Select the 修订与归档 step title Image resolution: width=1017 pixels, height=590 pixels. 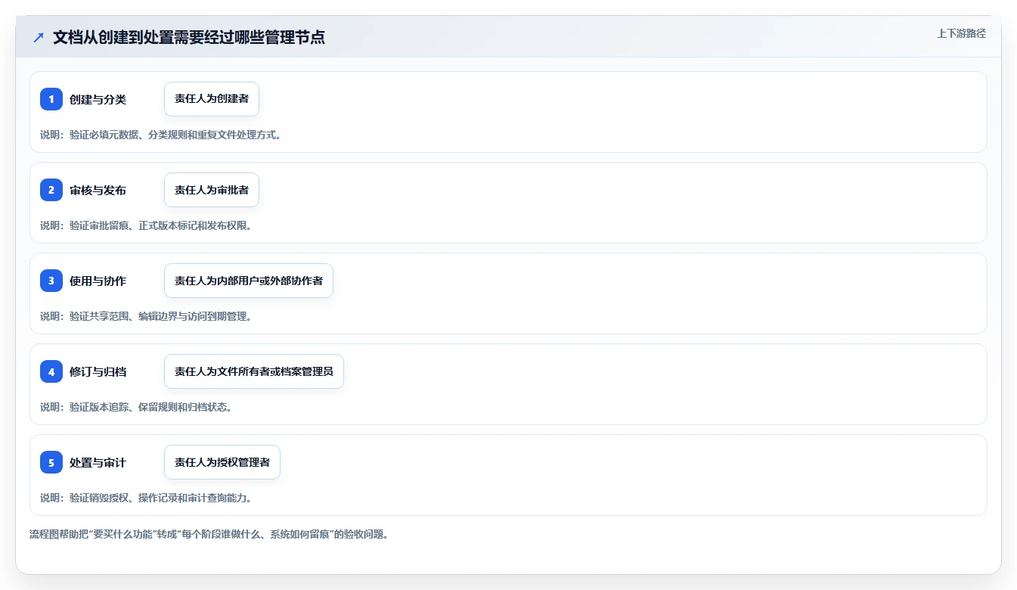tap(98, 371)
